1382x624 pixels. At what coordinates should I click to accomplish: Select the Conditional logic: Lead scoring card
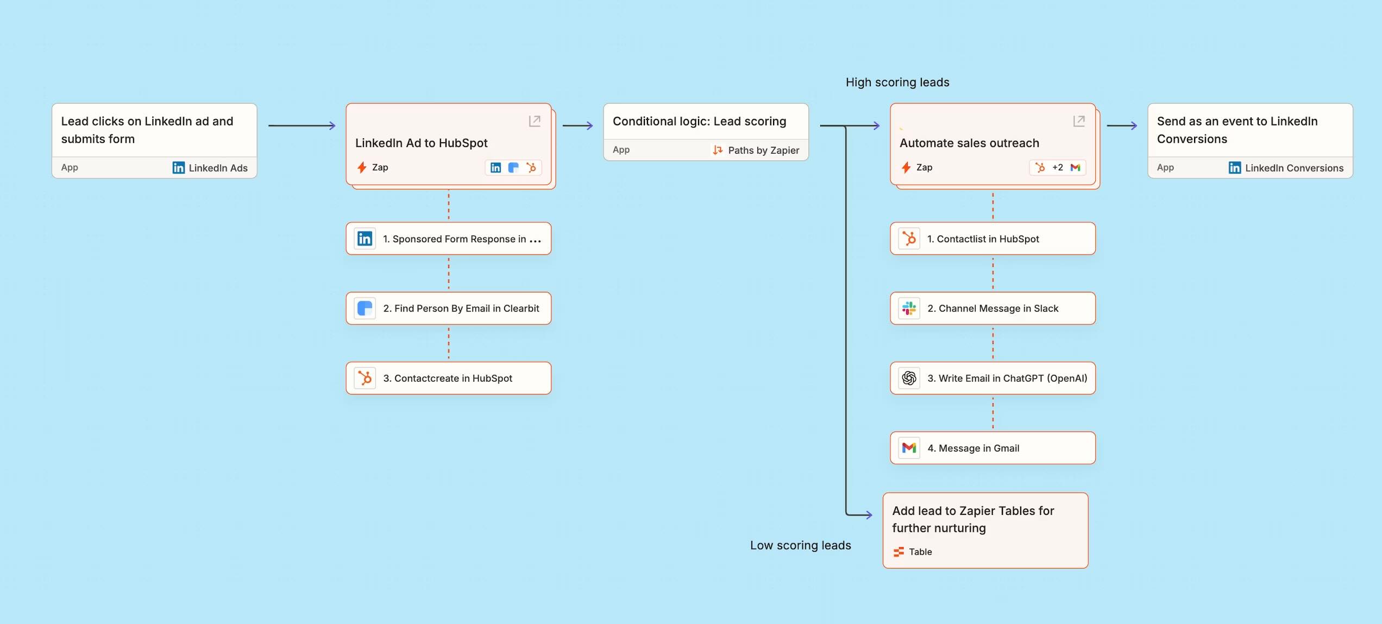click(706, 132)
